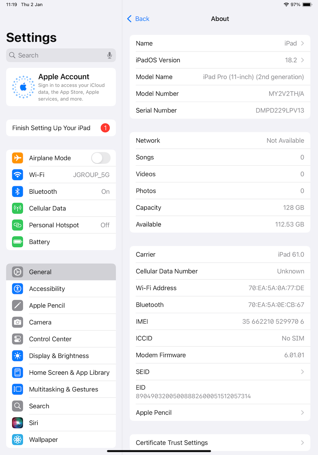
Task: Select Cellular Data in sidebar
Action: click(61, 208)
